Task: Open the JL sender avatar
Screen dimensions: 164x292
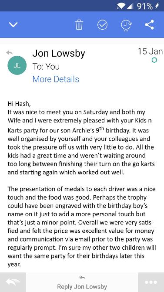Action: pos(17,65)
